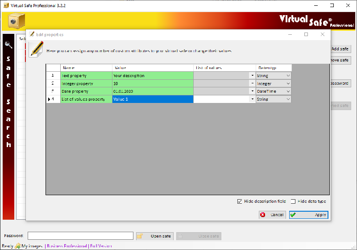The height and width of the screenshot is (250, 357).
Task: Click the pencil icon in the Edit properties dialog
Action: pyautogui.click(x=36, y=49)
